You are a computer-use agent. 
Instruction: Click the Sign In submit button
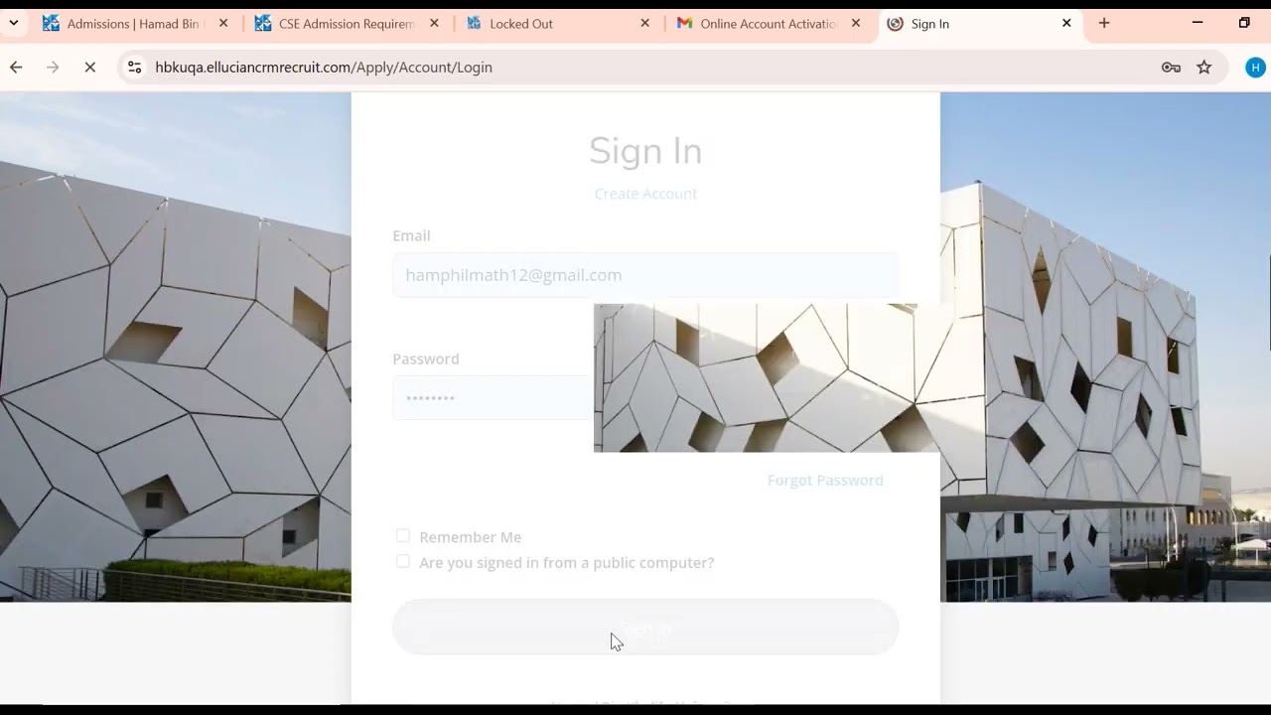tap(645, 627)
